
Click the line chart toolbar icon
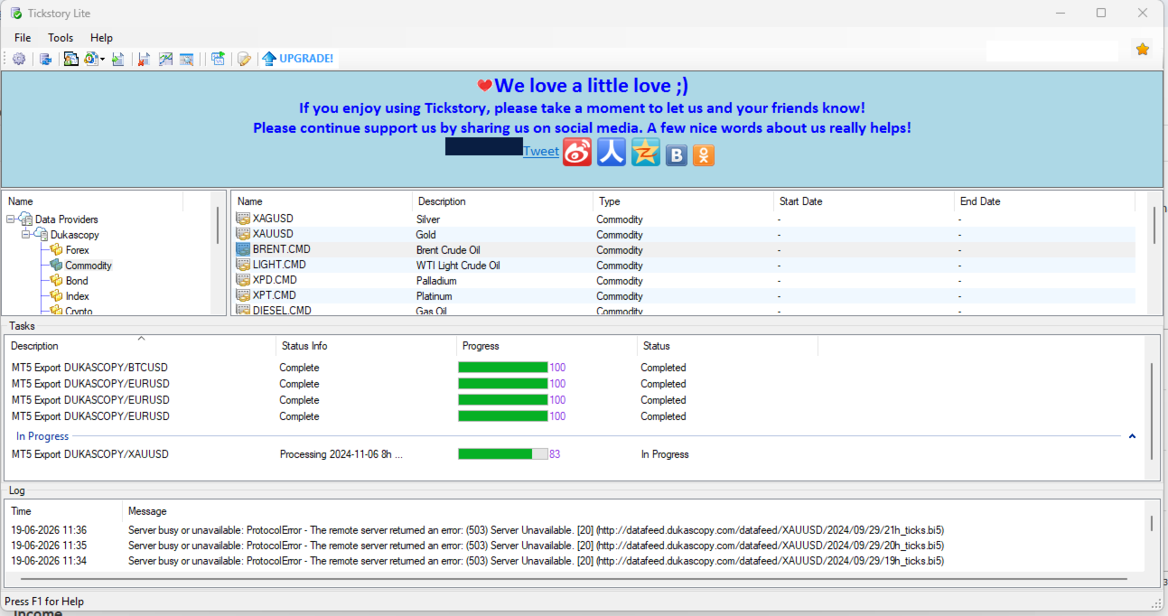pos(165,59)
